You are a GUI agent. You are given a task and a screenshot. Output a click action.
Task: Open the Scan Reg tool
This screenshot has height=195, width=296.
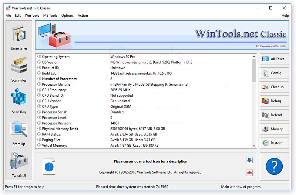[19, 100]
